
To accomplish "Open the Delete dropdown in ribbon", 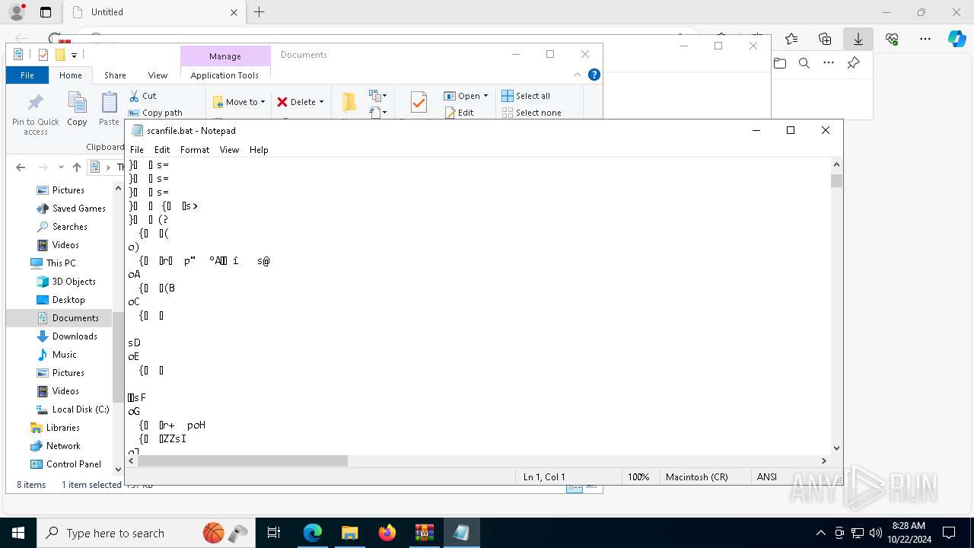I will pyautogui.click(x=301, y=102).
